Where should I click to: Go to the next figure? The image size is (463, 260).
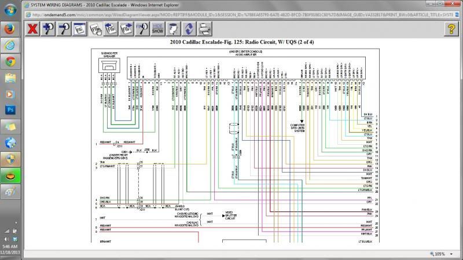click(126, 29)
